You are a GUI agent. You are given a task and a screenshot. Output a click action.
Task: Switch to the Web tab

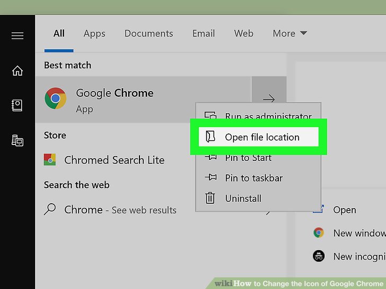coord(244,33)
